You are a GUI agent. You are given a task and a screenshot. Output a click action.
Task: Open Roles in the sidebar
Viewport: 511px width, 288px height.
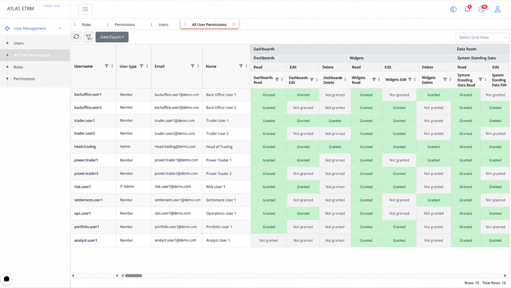(18, 67)
